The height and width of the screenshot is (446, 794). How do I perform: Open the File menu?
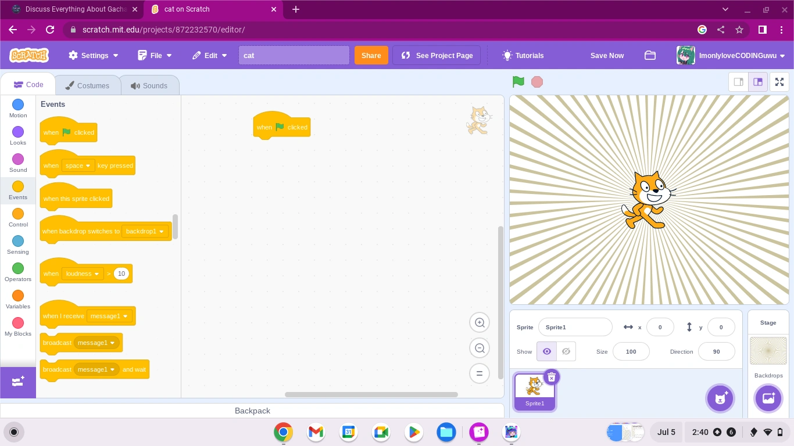pos(155,55)
